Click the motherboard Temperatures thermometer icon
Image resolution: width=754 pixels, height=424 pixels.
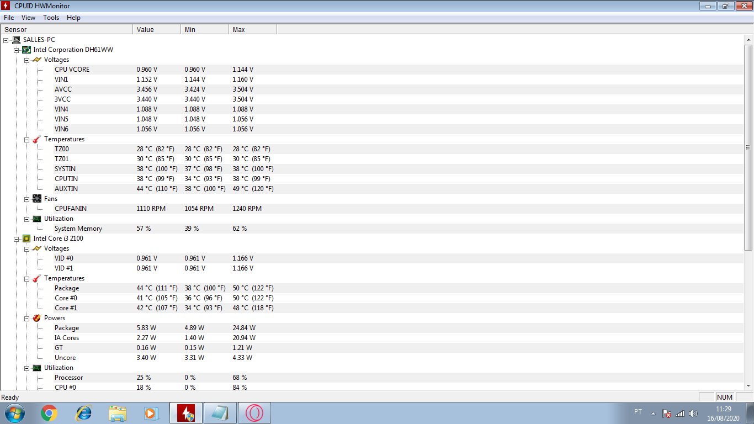click(37, 139)
